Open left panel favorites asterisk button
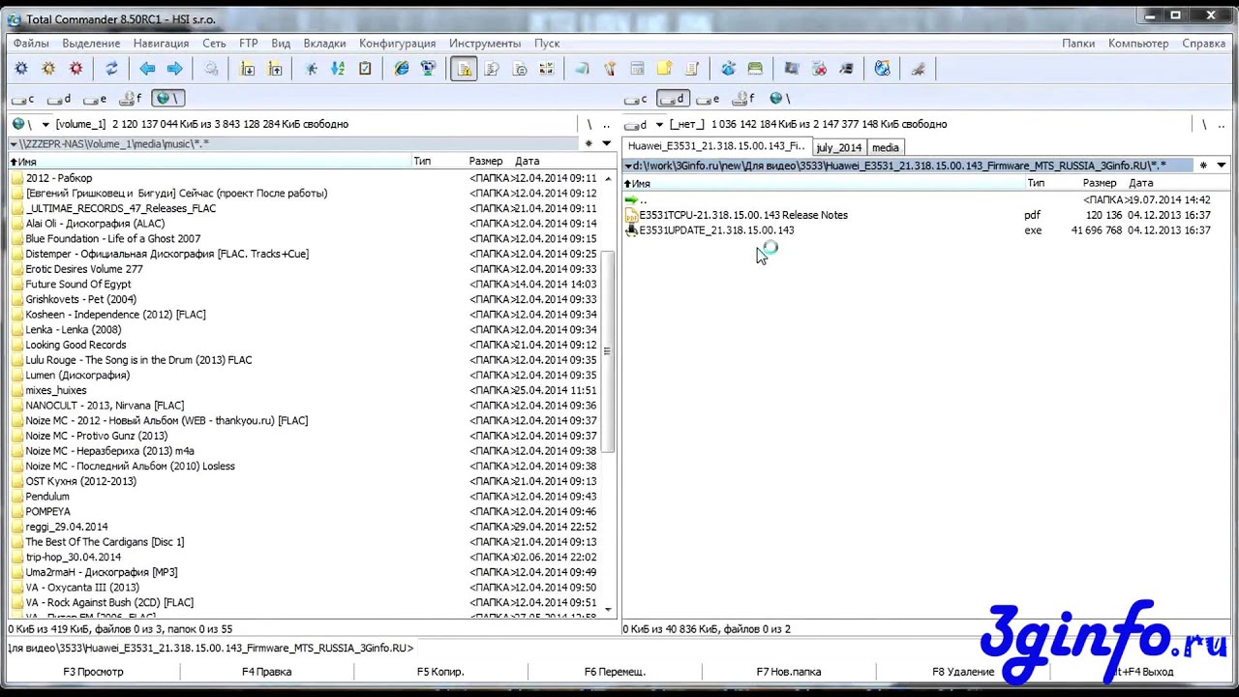The height and width of the screenshot is (697, 1239). coord(588,143)
